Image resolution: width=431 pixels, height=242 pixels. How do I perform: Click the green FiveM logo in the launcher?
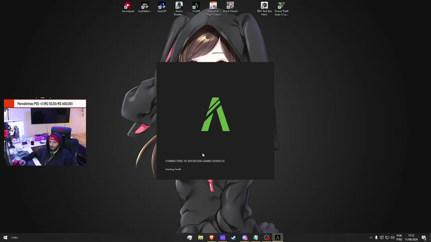pyautogui.click(x=215, y=114)
